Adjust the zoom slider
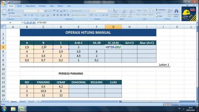199x112 pixels. tap(188, 105)
